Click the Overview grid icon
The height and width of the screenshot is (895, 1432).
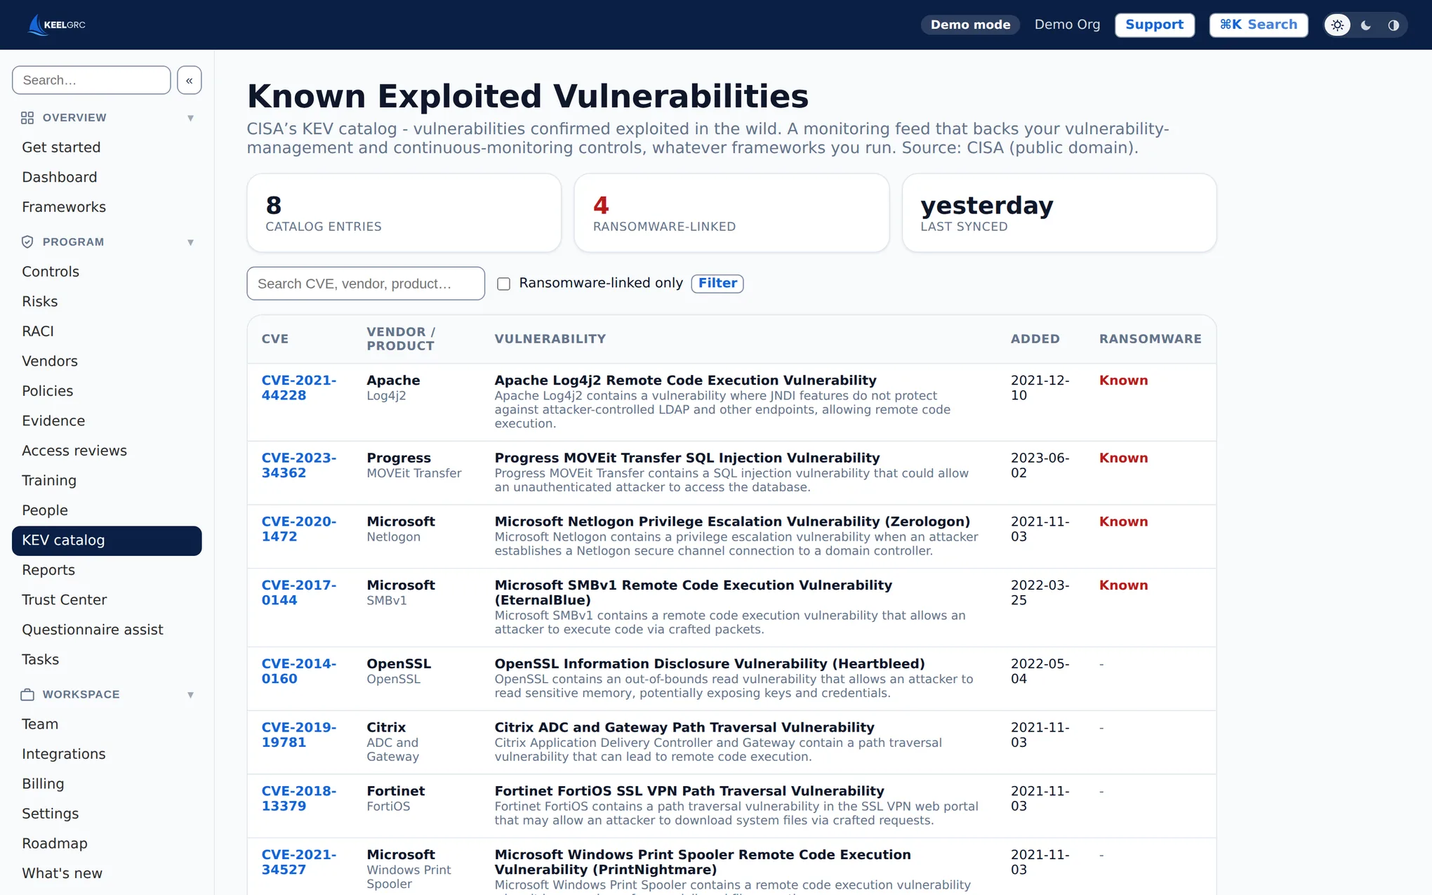pyautogui.click(x=27, y=118)
